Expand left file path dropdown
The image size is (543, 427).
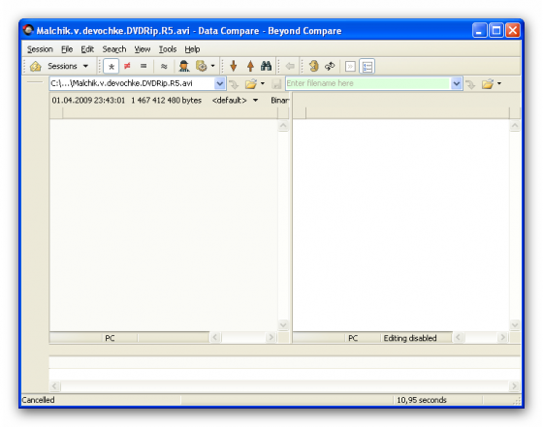pos(219,83)
